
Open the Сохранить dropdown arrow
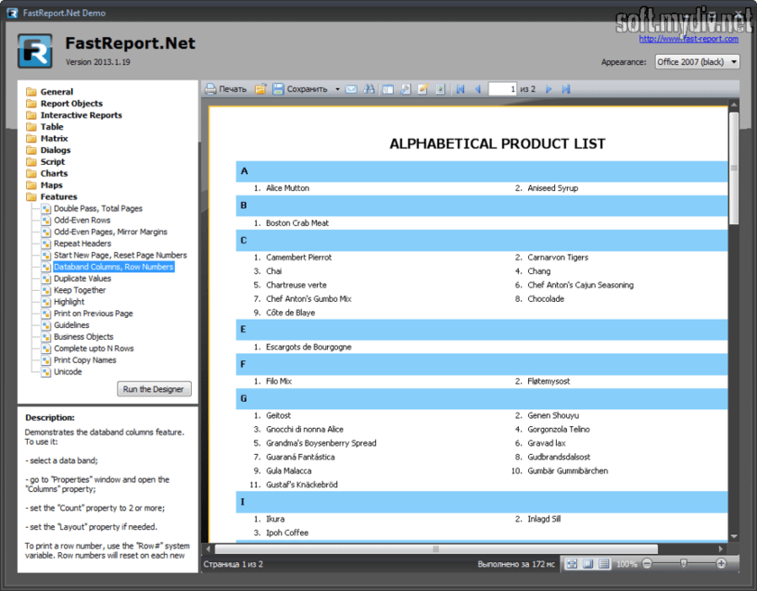(337, 89)
